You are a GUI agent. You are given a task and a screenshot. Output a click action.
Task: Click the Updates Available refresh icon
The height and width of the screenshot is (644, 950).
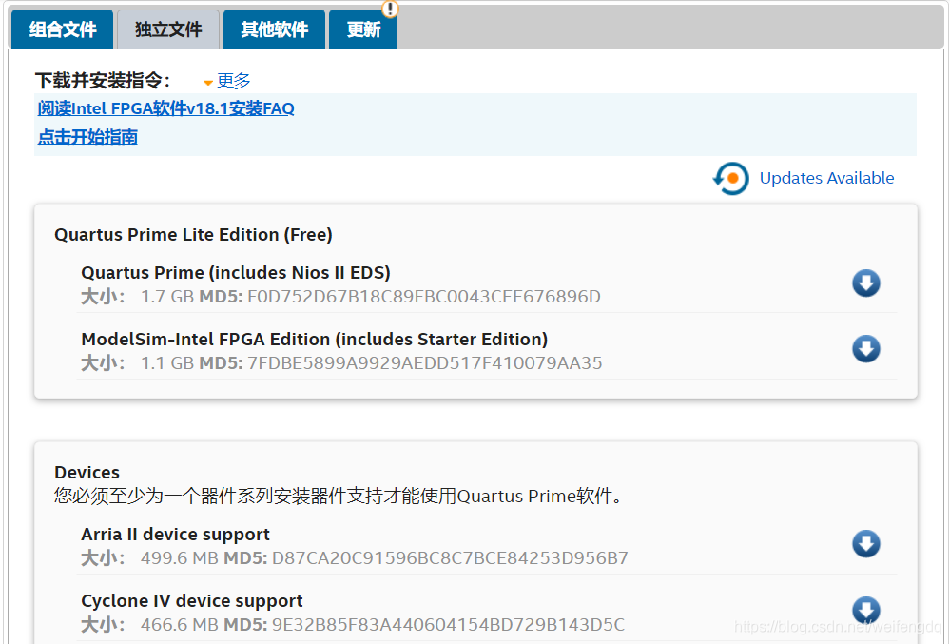pyautogui.click(x=730, y=178)
